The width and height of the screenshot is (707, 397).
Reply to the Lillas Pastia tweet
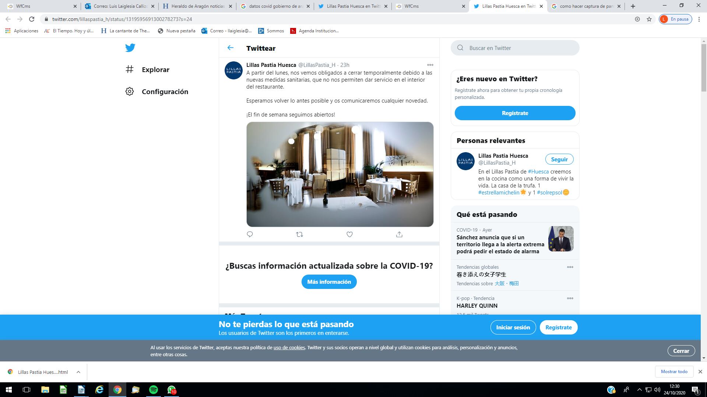pyautogui.click(x=250, y=235)
